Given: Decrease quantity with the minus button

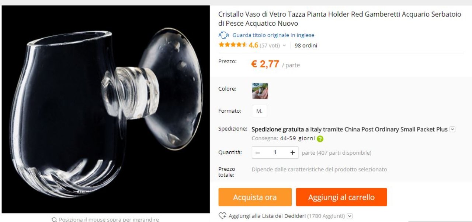Looking at the screenshot, I should click(257, 152).
